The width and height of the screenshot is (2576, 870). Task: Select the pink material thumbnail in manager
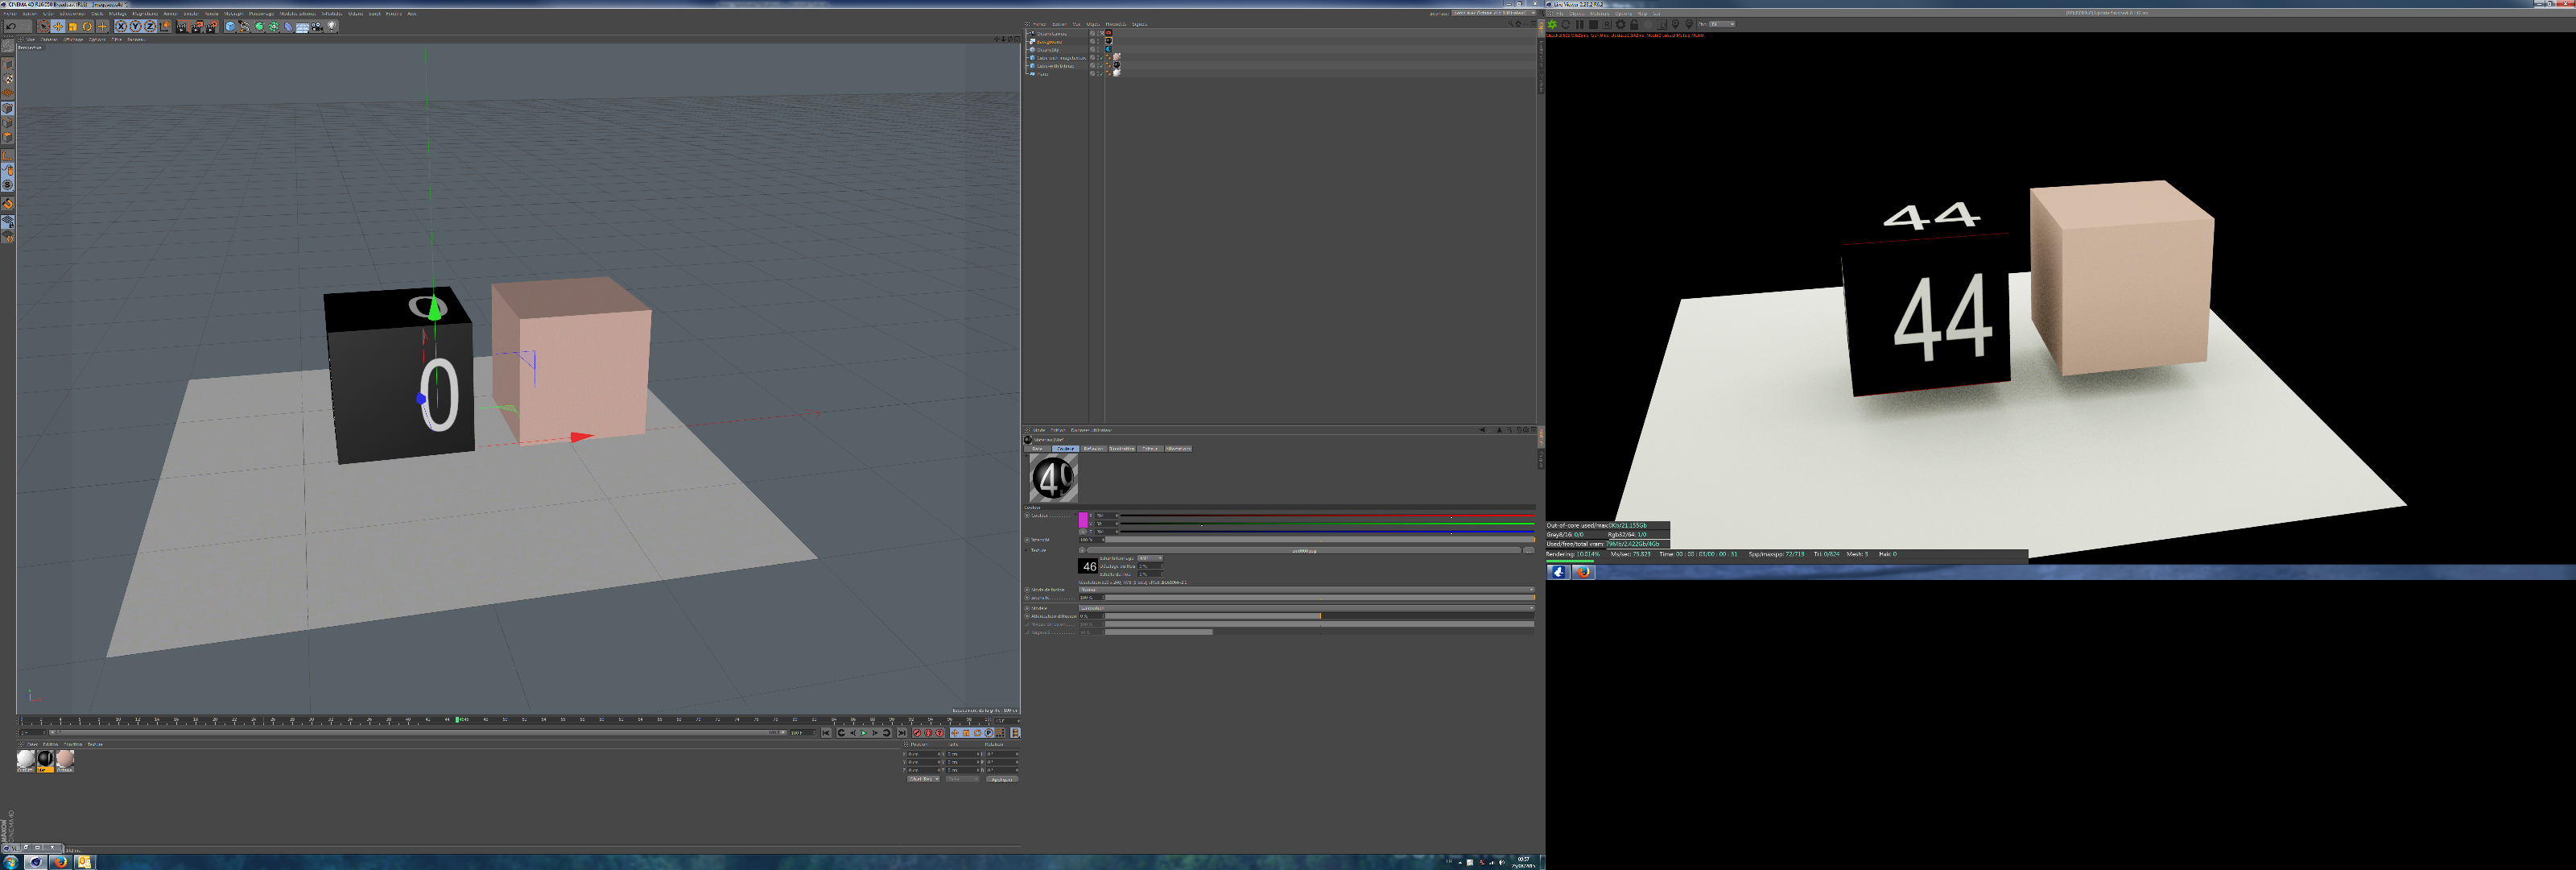point(65,759)
